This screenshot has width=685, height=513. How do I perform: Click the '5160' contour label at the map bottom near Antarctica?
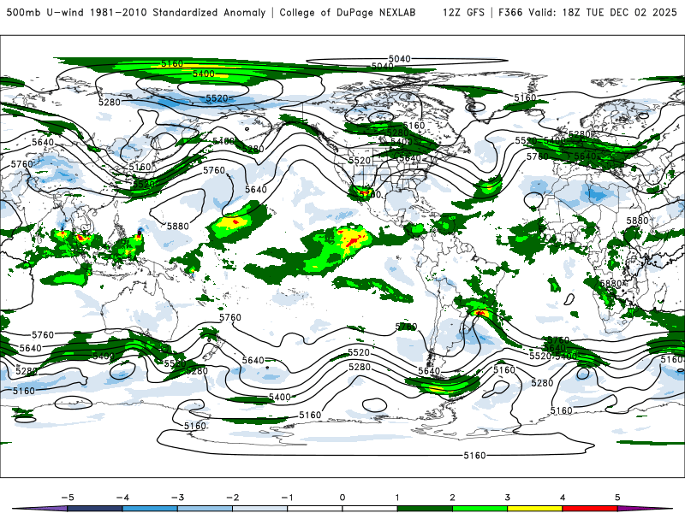pyautogui.click(x=474, y=456)
